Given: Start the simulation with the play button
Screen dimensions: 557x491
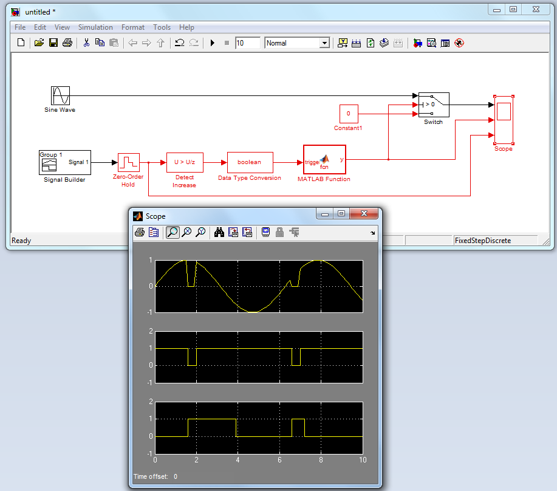Looking at the screenshot, I should pos(212,43).
